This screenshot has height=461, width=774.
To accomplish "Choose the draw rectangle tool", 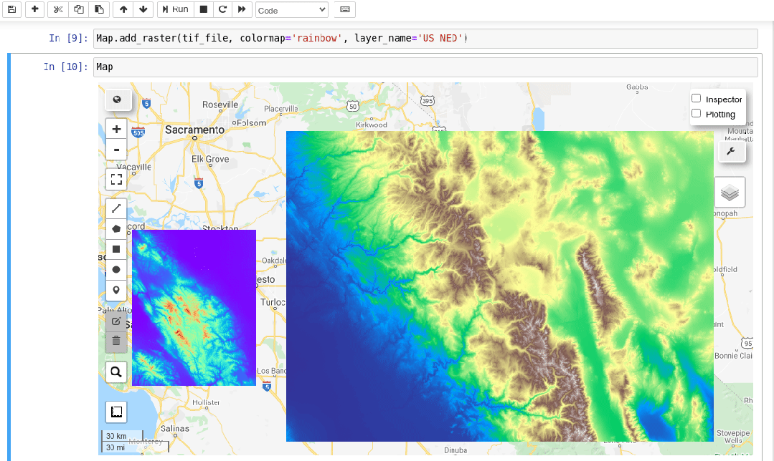I will click(x=116, y=249).
